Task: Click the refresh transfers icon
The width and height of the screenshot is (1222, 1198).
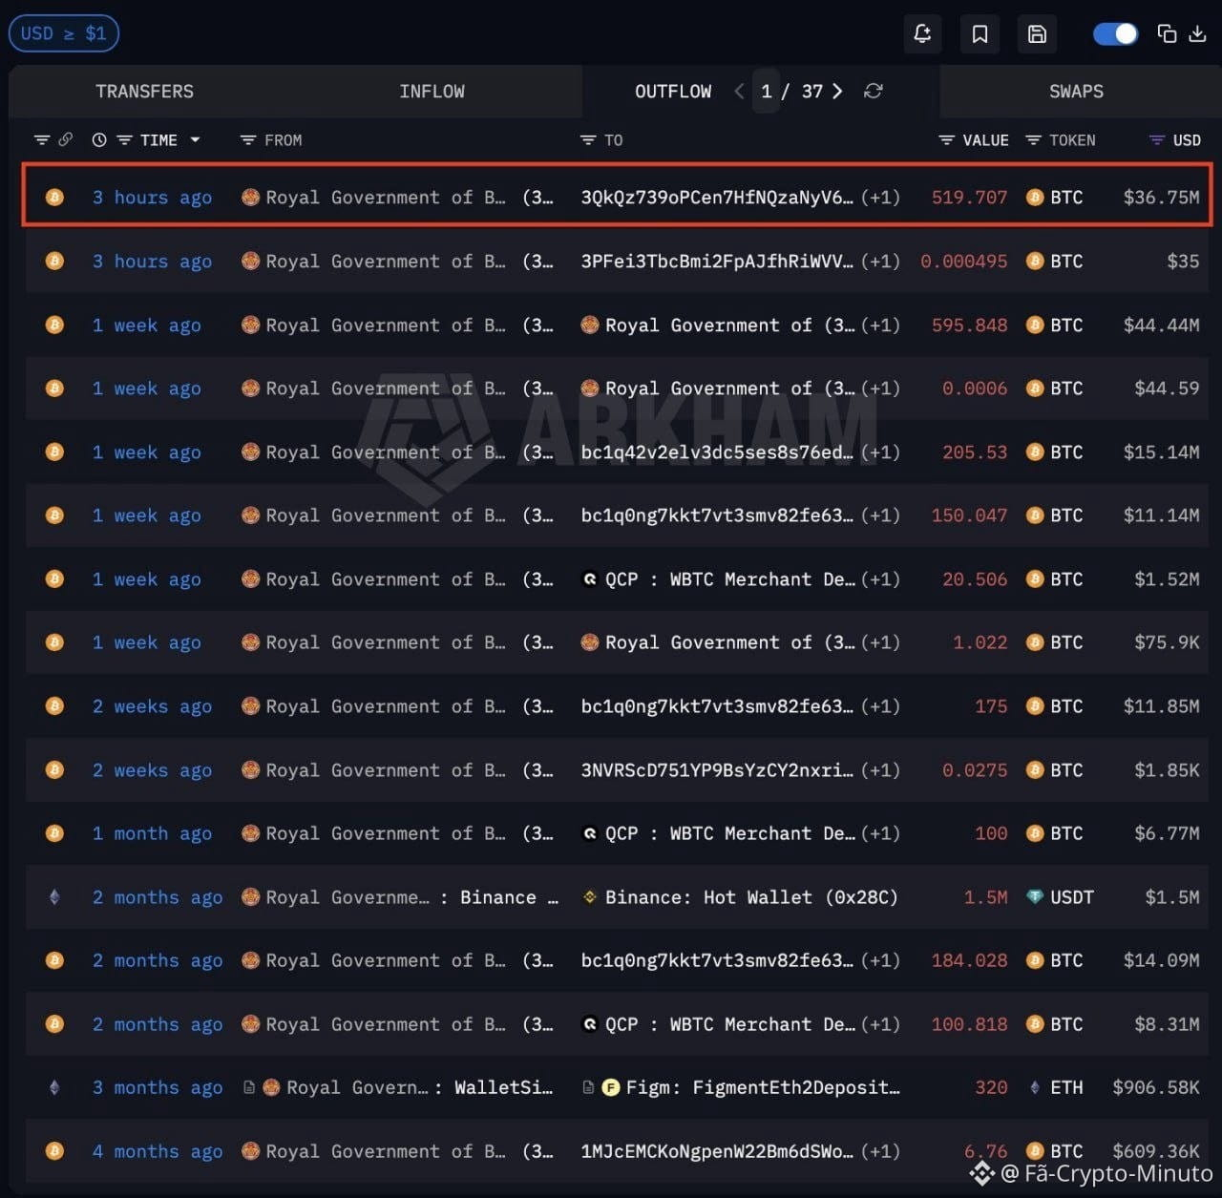Action: pos(873,92)
